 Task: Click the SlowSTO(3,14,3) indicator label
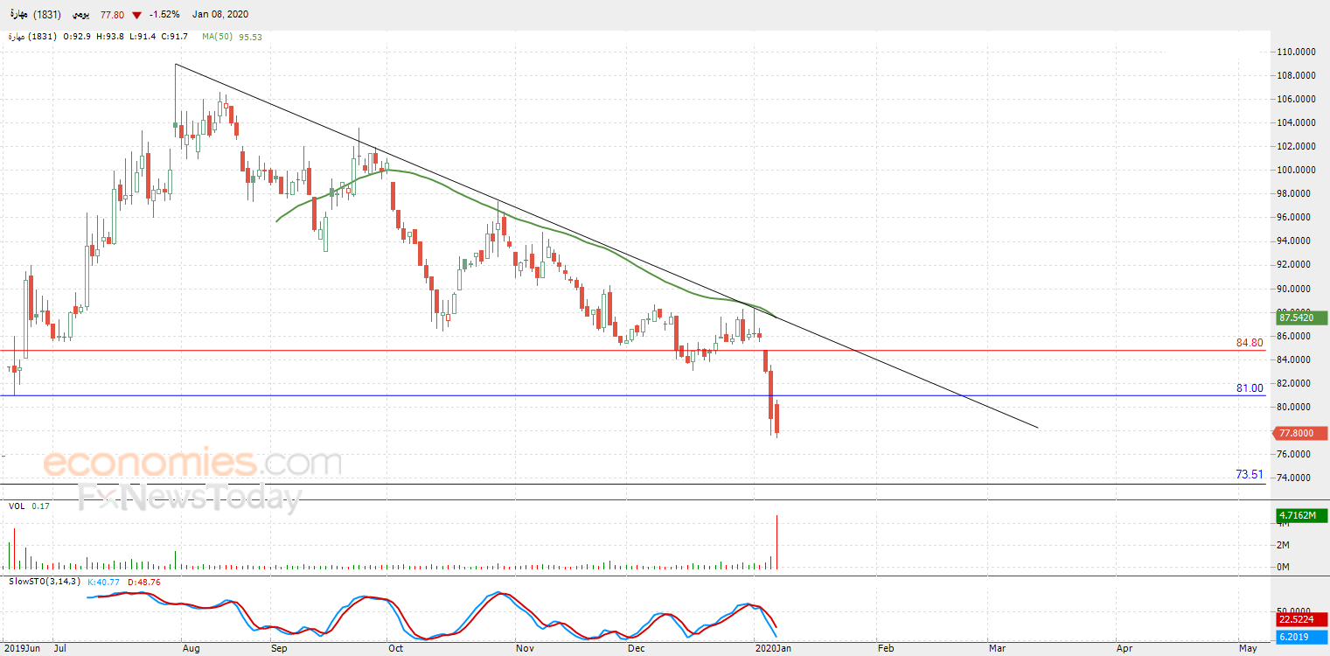[43, 581]
